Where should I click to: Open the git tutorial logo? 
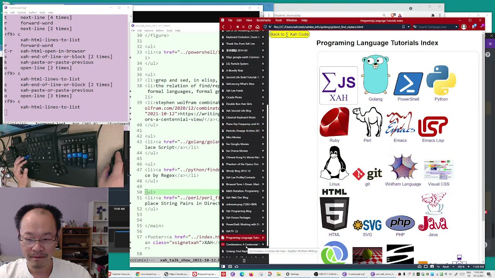(x=367, y=174)
